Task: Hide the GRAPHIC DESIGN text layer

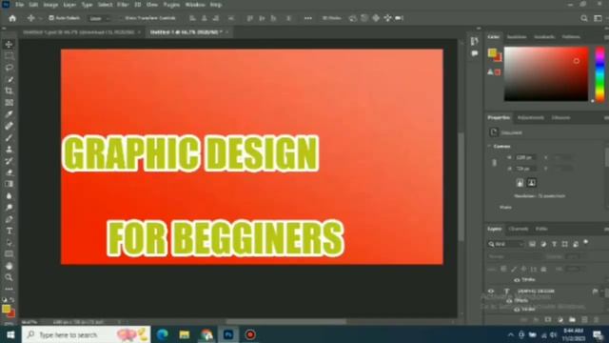Action: click(x=491, y=291)
